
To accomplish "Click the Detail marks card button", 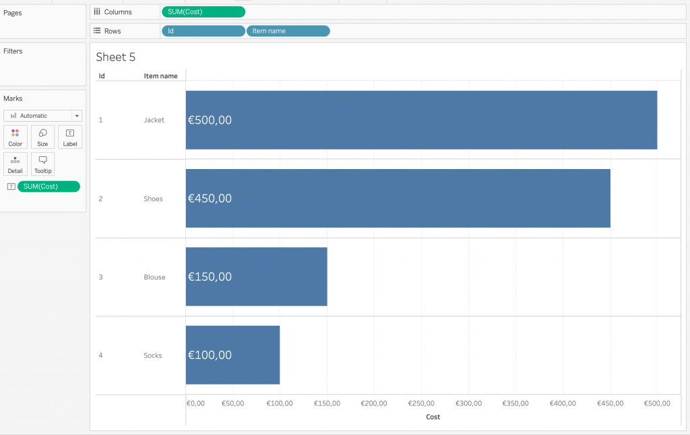I will pyautogui.click(x=15, y=164).
